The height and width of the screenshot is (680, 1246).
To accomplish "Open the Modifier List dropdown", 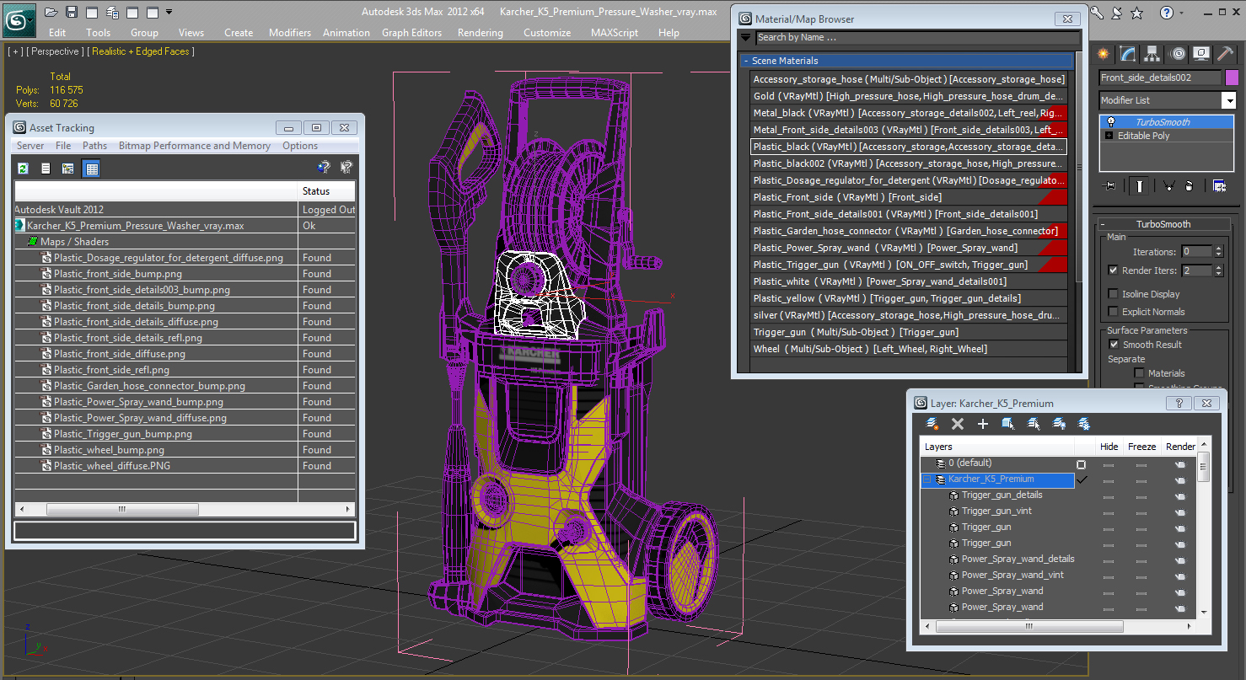I will click(1228, 100).
